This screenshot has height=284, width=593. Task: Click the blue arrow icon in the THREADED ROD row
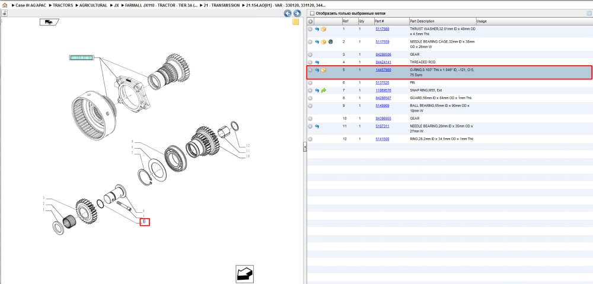click(317, 62)
